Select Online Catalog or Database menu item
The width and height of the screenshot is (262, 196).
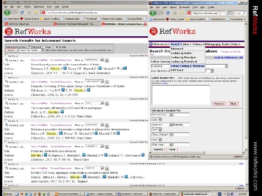click(187, 66)
